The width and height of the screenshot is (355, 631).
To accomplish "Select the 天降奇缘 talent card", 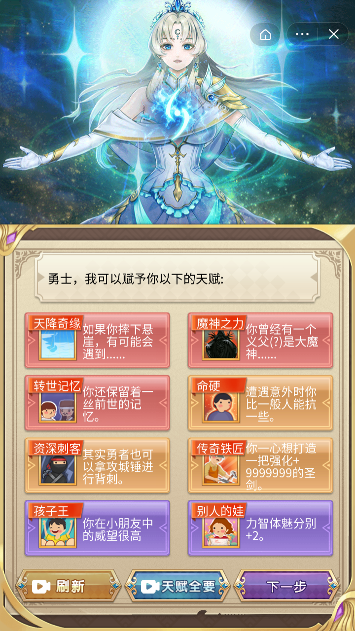I will coord(97,340).
